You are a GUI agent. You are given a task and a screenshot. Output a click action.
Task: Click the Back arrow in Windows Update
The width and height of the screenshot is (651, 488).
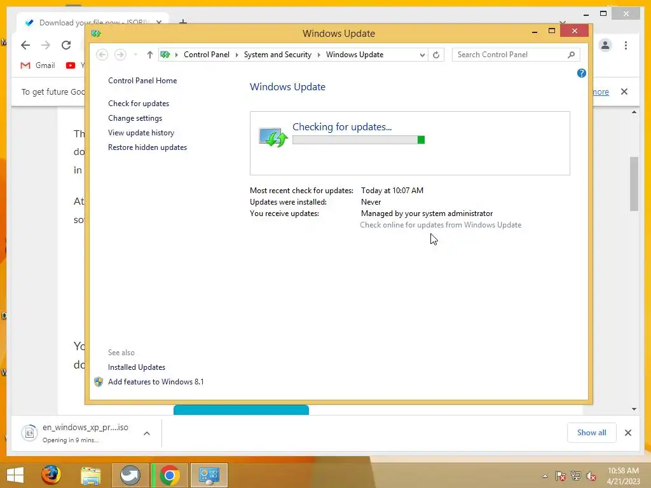click(x=102, y=55)
